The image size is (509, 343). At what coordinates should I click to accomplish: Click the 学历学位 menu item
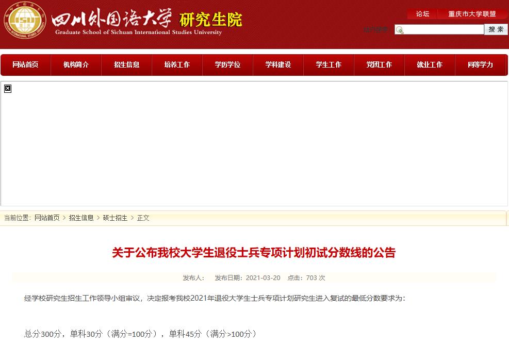coord(227,64)
